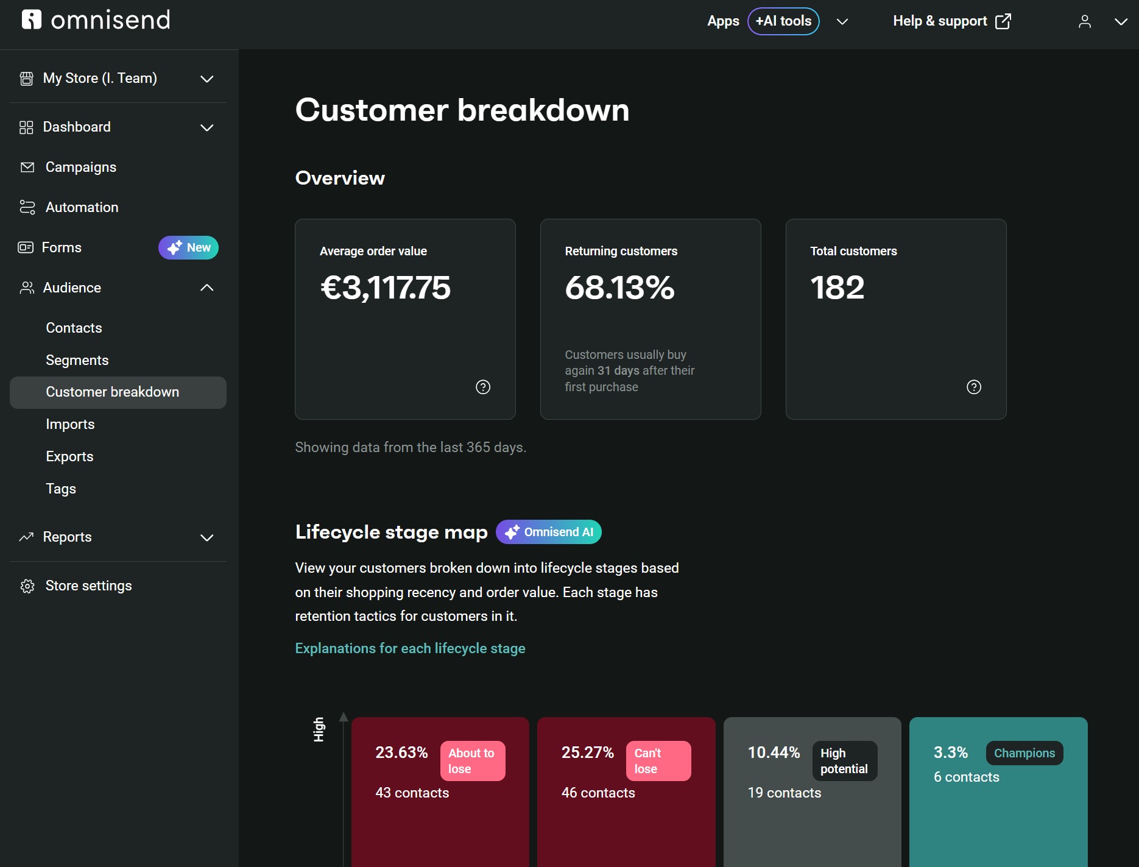Select the About to lose 23.63% tile
The height and width of the screenshot is (867, 1139).
440,792
